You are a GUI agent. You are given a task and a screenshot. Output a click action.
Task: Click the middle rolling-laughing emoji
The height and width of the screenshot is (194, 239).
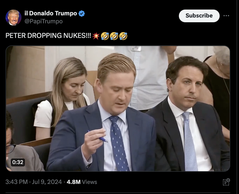pyautogui.click(x=114, y=36)
